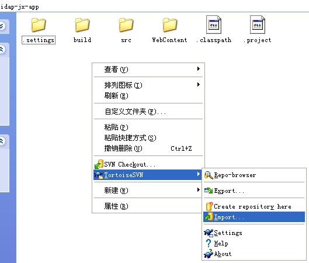Choose Import... from the TortoiseSVN submenu
Viewport: 309px width, 263px height.
(254, 217)
